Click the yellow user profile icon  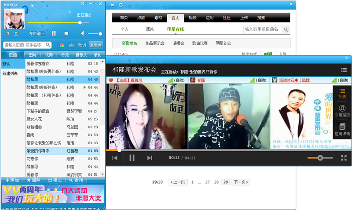point(16,34)
